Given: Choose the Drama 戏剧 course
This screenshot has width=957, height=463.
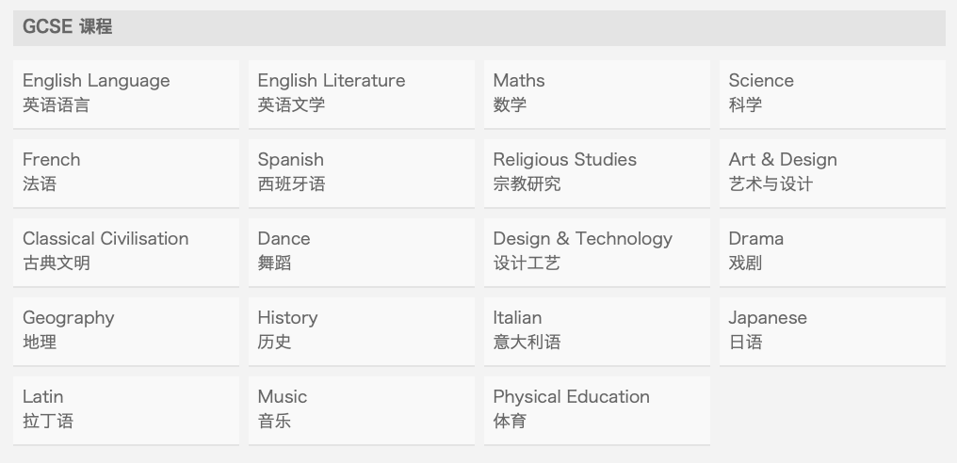Looking at the screenshot, I should coord(833,252).
